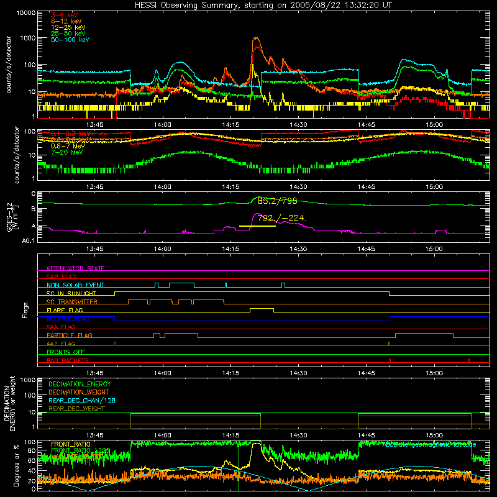Image resolution: width=497 pixels, height=497 pixels.
Task: Pick the 25-50 keV legend label
Action: [68, 34]
